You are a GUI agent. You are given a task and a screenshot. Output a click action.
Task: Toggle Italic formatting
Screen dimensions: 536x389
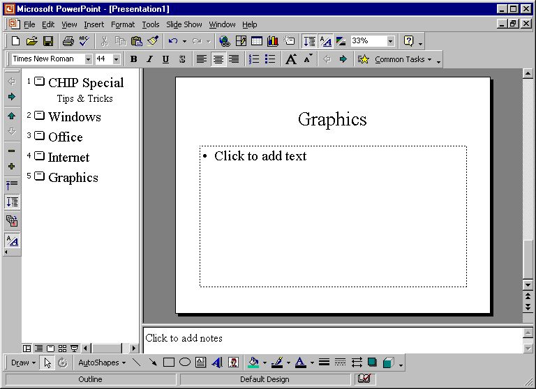pos(150,59)
